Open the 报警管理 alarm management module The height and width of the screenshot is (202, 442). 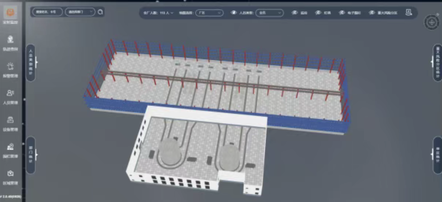click(x=11, y=70)
